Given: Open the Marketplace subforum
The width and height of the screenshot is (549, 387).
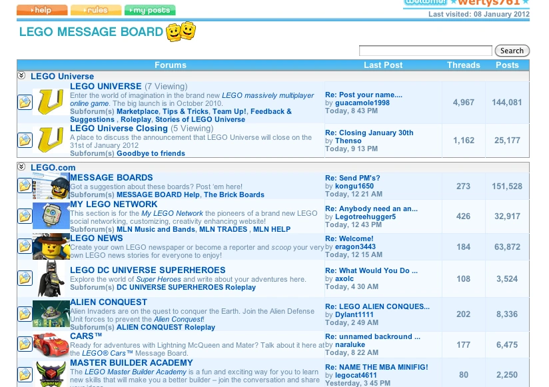Looking at the screenshot, I should click(137, 111).
